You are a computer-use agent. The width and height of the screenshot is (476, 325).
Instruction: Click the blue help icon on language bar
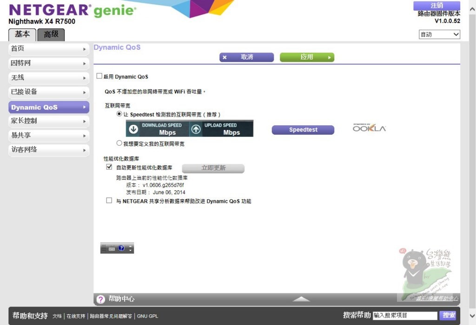(x=121, y=248)
